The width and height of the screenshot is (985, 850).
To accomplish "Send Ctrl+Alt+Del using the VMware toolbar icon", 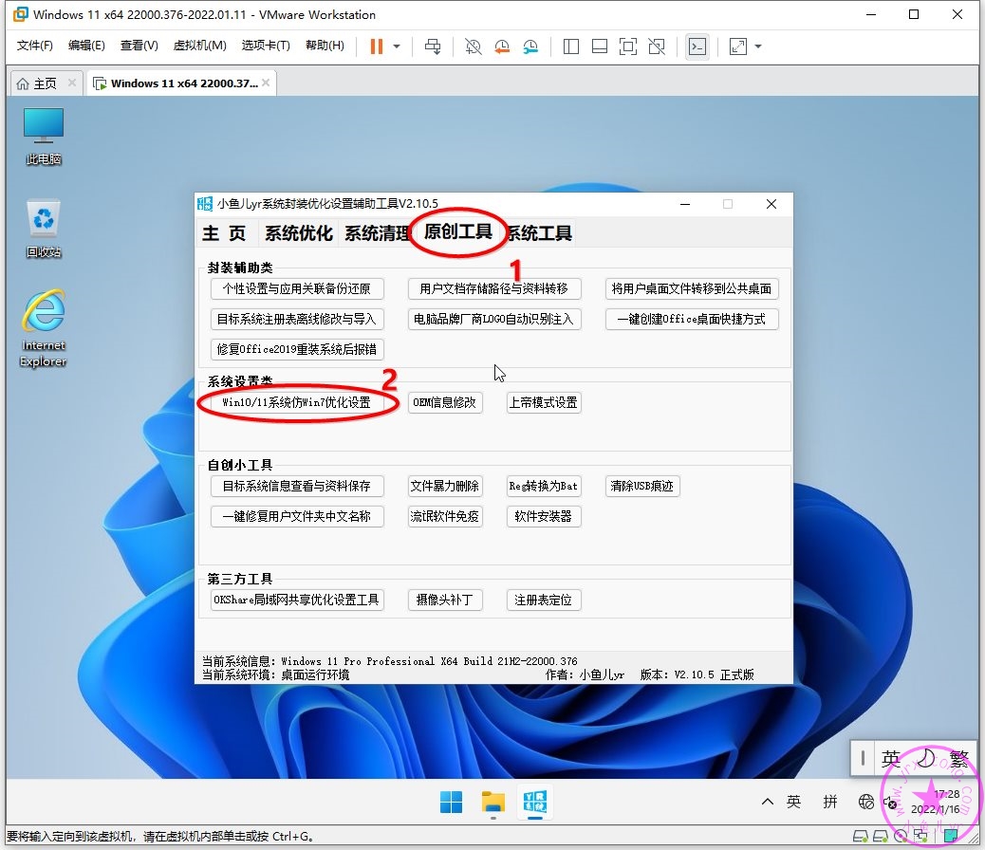I will point(433,46).
